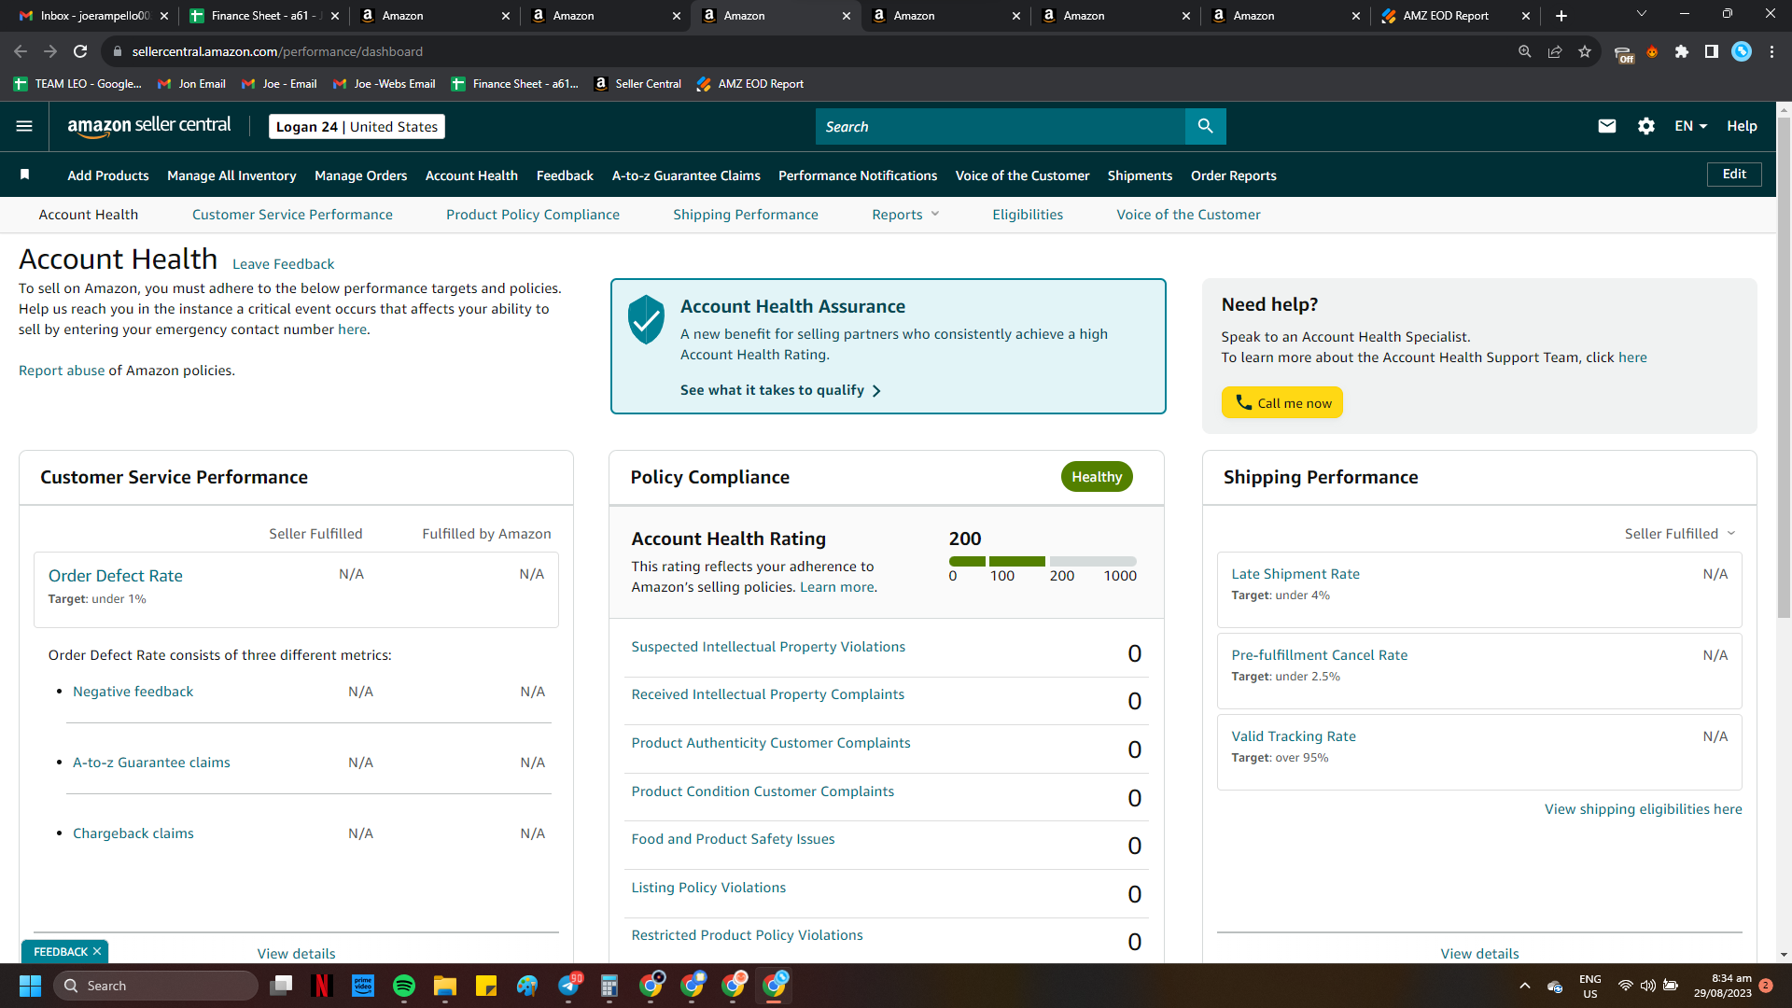The height and width of the screenshot is (1008, 1792).
Task: Close the FEEDBACK tab with the X
Action: (97, 951)
